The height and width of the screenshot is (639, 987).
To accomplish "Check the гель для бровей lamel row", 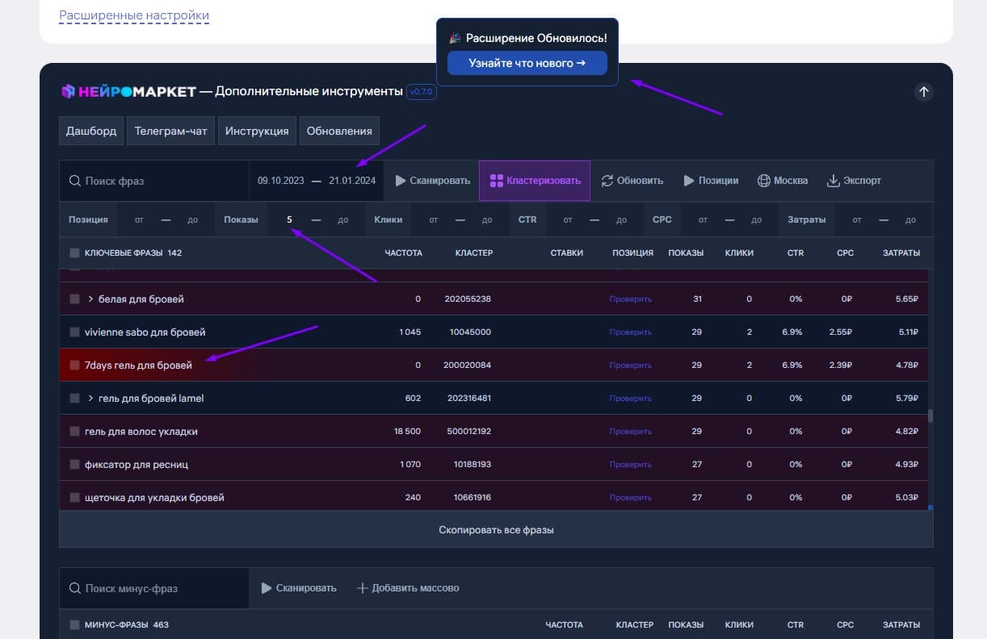I will pos(74,399).
